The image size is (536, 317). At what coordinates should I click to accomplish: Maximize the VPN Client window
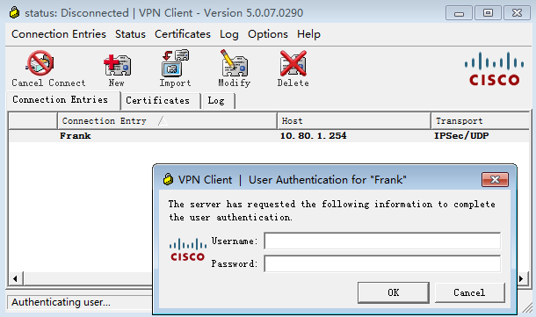[x=488, y=13]
